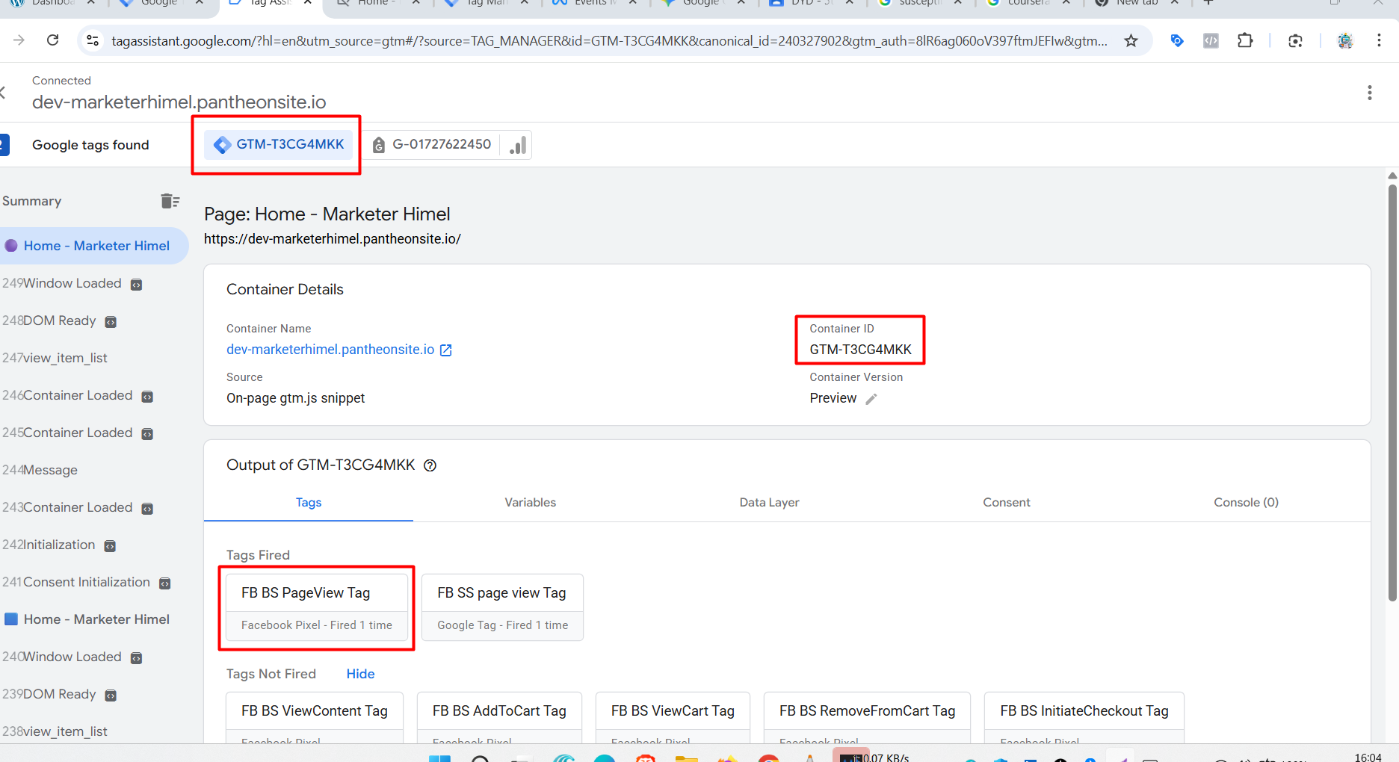Image resolution: width=1399 pixels, height=762 pixels.
Task: Click the Chrome profile avatar
Action: click(x=1345, y=41)
